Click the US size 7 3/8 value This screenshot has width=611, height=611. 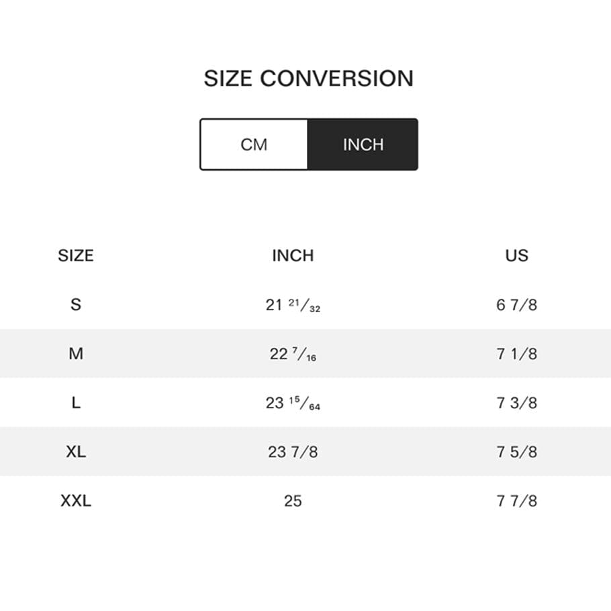tap(516, 403)
